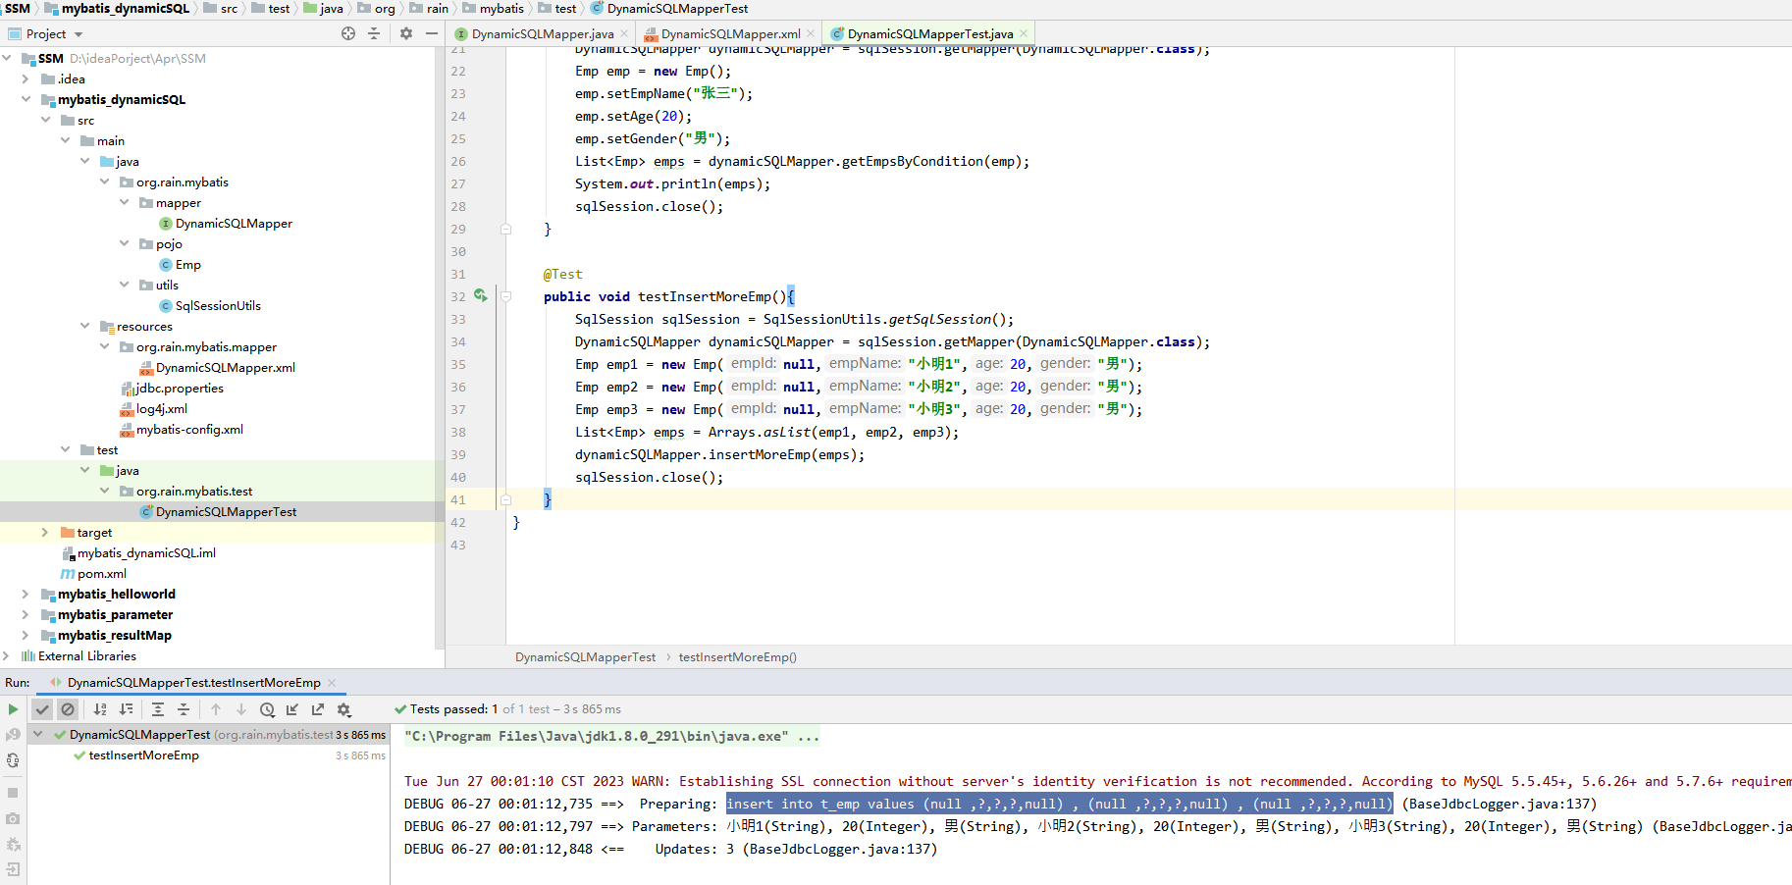Close the DynamicSQLMapper.java tab
Screen dimensions: 1792x885
[x=624, y=33]
